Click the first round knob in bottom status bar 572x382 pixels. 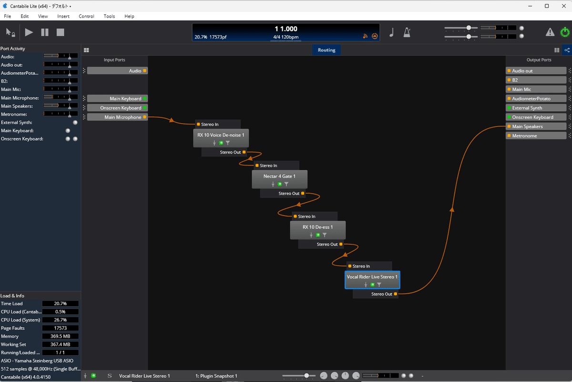click(x=324, y=376)
